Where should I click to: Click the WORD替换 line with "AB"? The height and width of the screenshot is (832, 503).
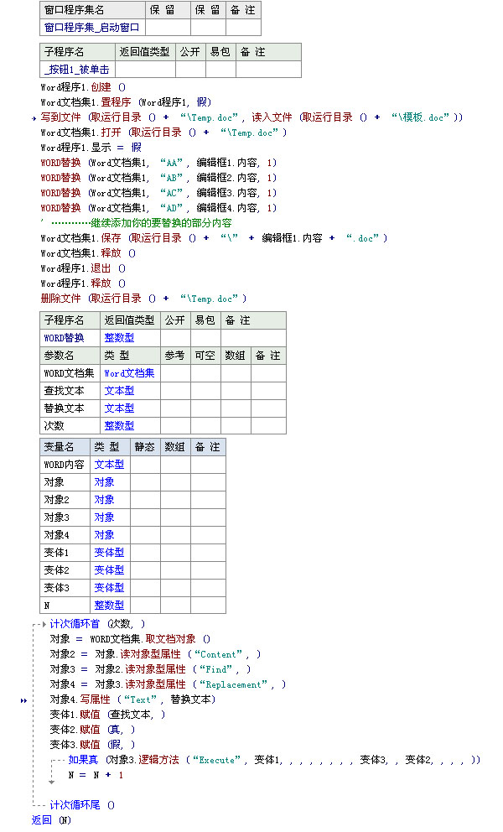click(x=158, y=178)
